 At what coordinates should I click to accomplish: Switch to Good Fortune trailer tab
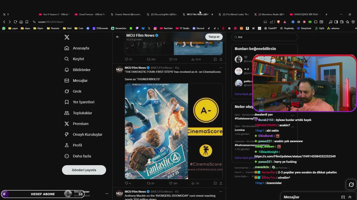click(x=90, y=14)
